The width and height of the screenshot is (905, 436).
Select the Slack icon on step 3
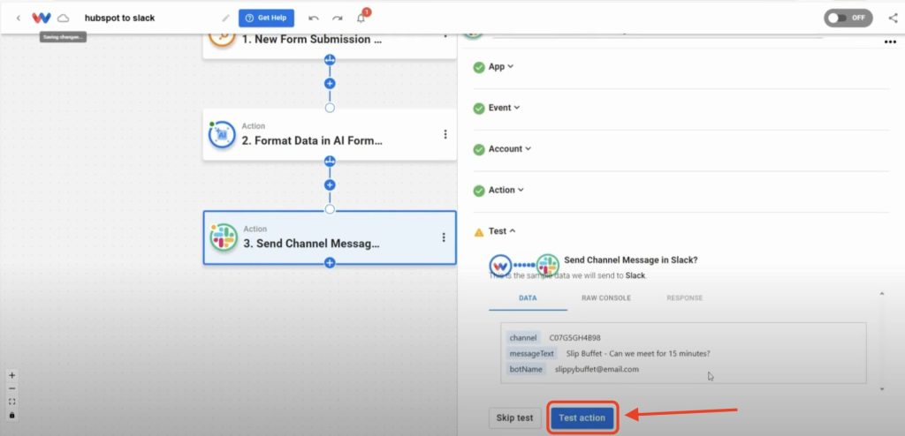224,237
